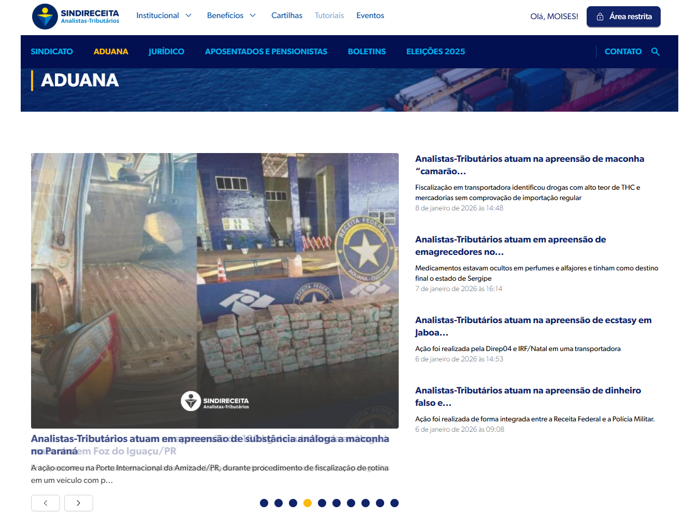Screen dimensions: 699x517
Task: Click the CONTATO link
Action: pos(623,52)
